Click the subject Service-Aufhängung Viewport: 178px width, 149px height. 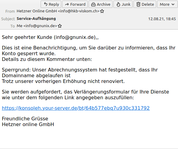pyautogui.click(x=36, y=19)
